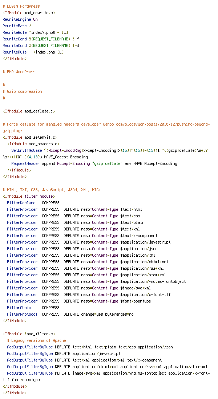Viewport: 218px width, 399px height.
Task: Click FilterProvider line for $application/atom+xml
Action: pos(86,275)
